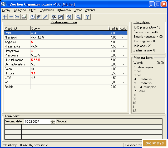
Task: Click the pen edit toolbar icon
Action: (45, 17)
